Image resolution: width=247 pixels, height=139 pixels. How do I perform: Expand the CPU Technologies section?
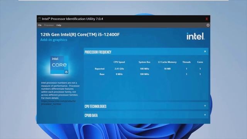(x=205, y=106)
